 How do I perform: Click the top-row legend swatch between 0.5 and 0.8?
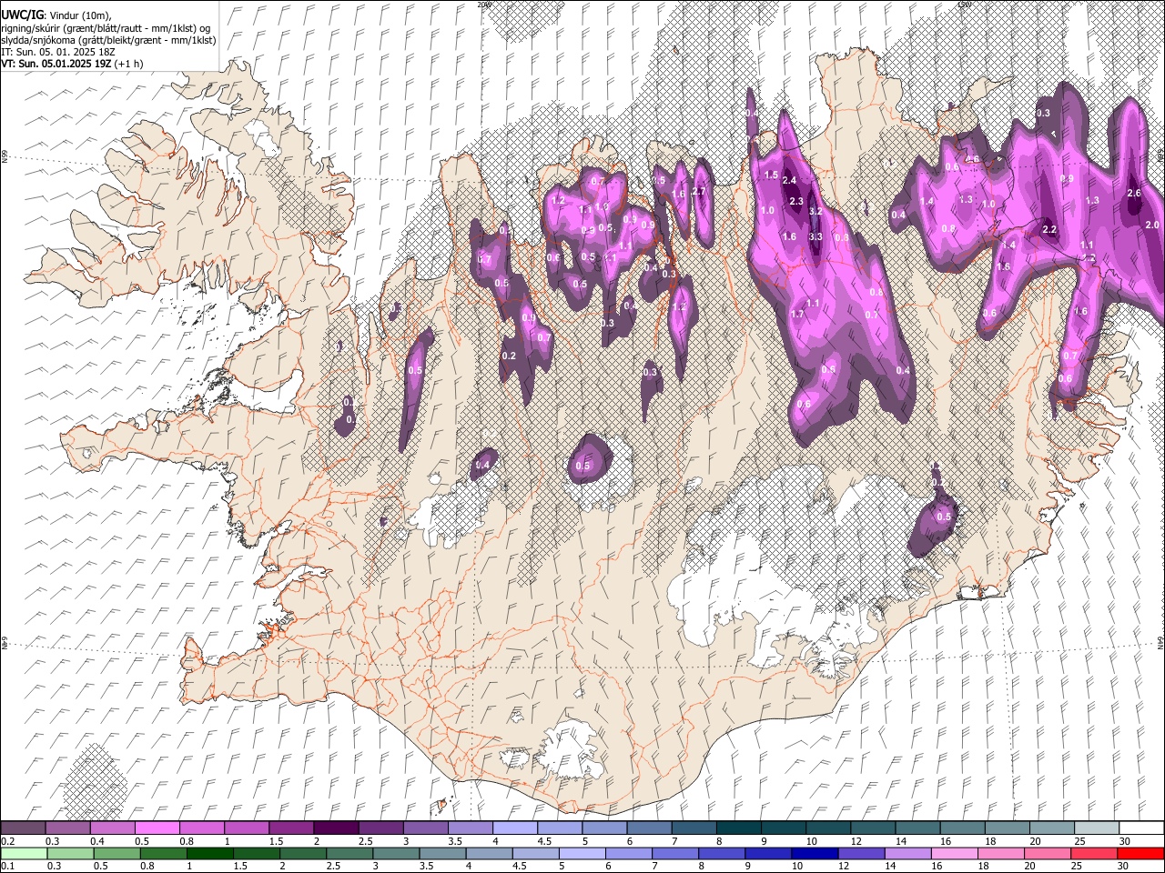(x=157, y=828)
